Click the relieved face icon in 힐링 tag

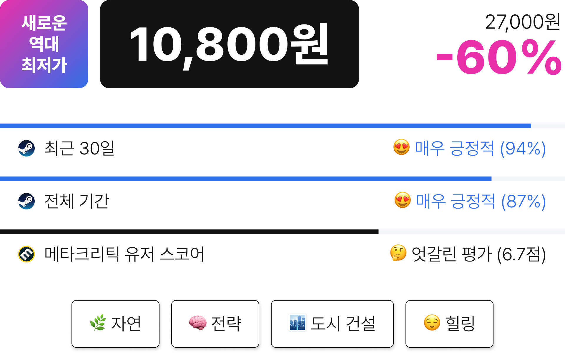pos(432,323)
